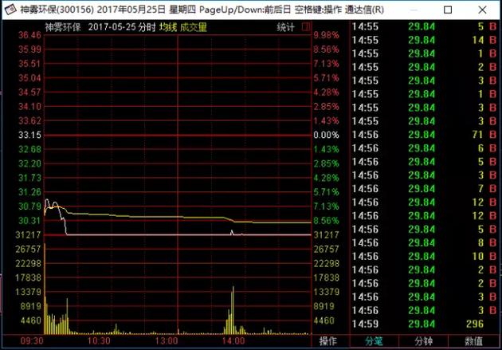Click the 13:00 time axis label

click(x=167, y=341)
